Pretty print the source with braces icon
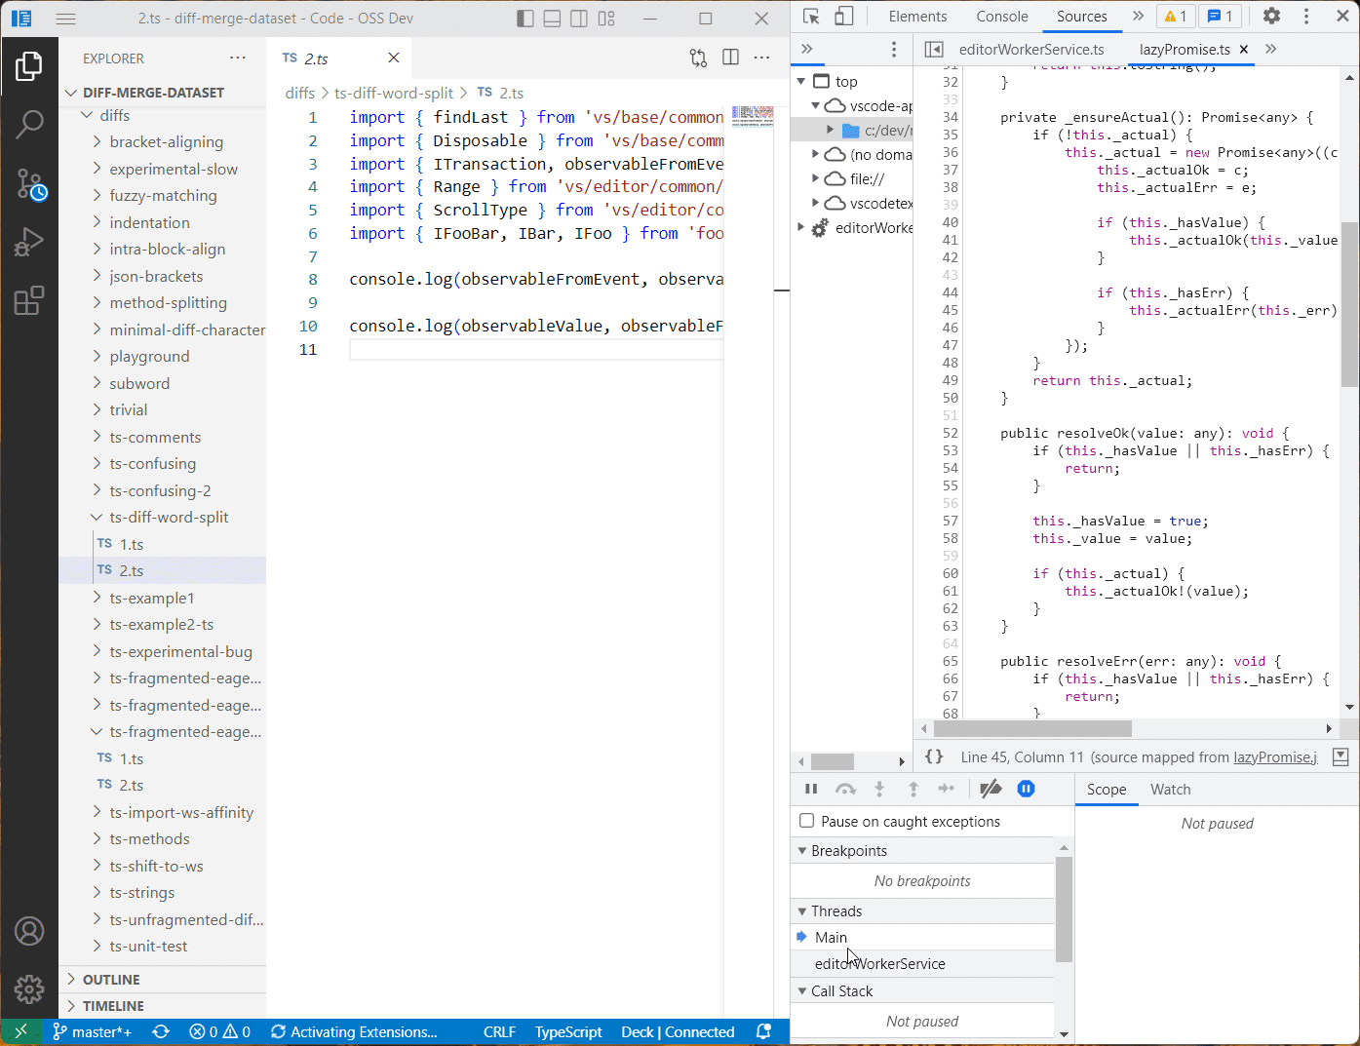 (934, 757)
